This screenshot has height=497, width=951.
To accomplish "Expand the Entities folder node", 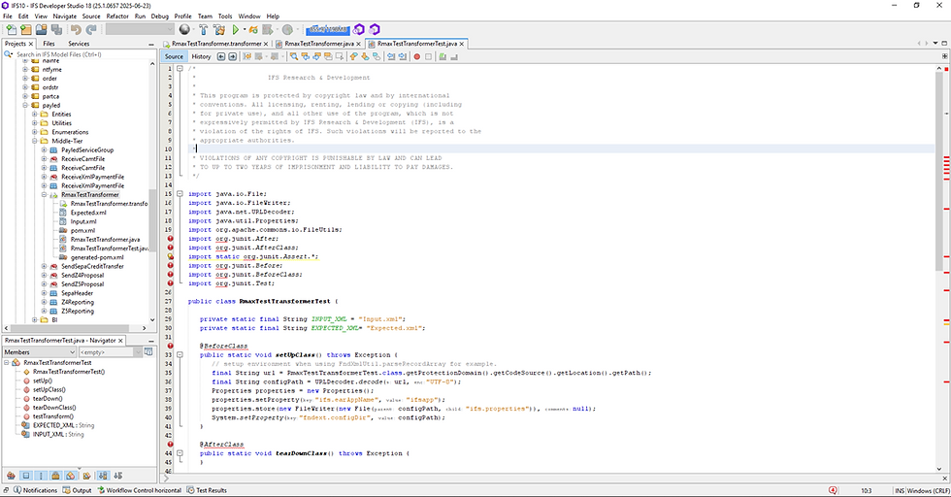I will click(35, 115).
